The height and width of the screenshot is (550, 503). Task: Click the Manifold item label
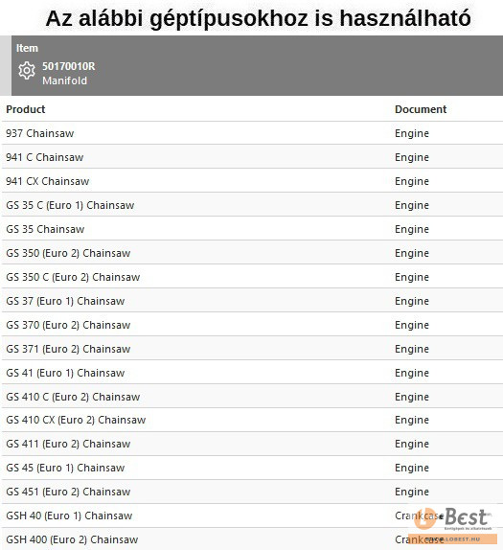(64, 80)
